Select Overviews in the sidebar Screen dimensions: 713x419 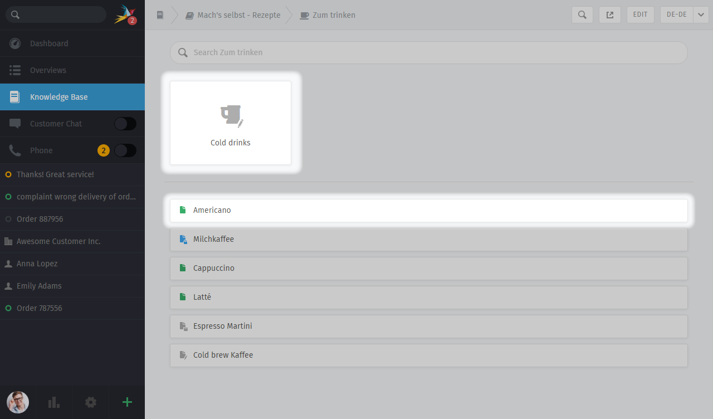[48, 70]
